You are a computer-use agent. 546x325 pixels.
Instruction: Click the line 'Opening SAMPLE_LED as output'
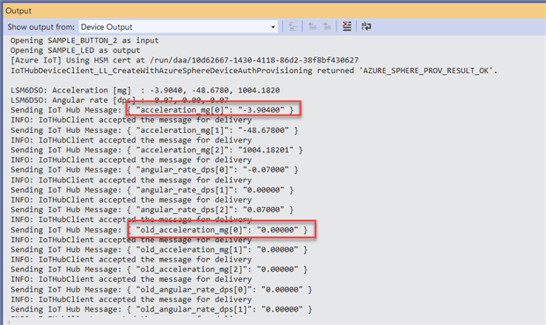pos(75,50)
